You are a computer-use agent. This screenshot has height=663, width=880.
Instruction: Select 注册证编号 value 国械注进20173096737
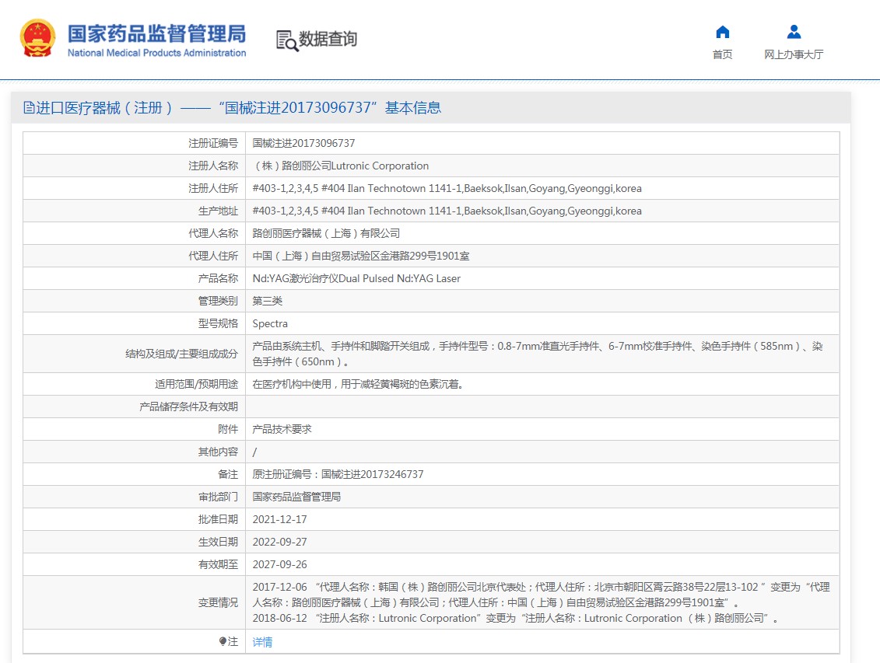(303, 144)
